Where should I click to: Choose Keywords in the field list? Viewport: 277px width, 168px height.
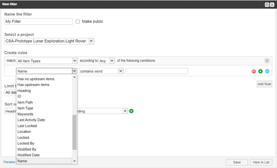coord(25,114)
